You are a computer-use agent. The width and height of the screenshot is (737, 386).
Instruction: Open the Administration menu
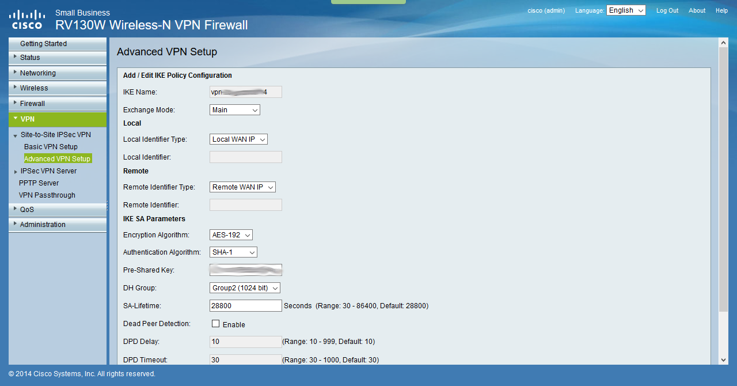click(58, 225)
